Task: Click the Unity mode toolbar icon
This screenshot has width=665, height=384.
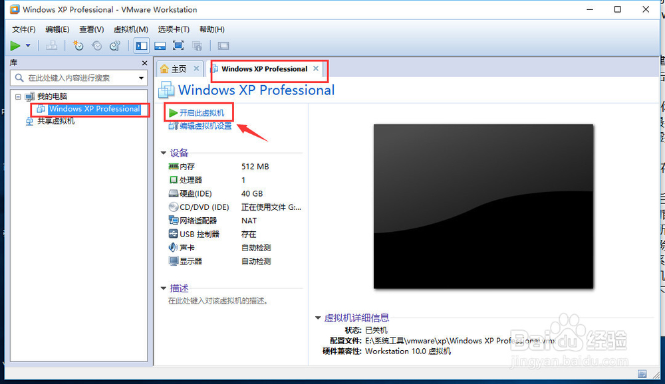Action: (198, 45)
